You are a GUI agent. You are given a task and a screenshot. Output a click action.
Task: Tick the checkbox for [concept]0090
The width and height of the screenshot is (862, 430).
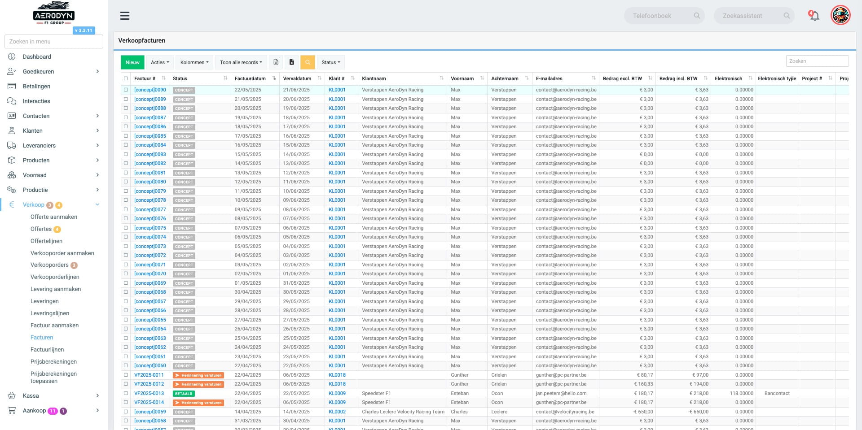pyautogui.click(x=126, y=90)
